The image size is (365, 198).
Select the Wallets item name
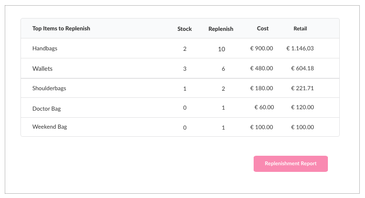pyautogui.click(x=42, y=68)
